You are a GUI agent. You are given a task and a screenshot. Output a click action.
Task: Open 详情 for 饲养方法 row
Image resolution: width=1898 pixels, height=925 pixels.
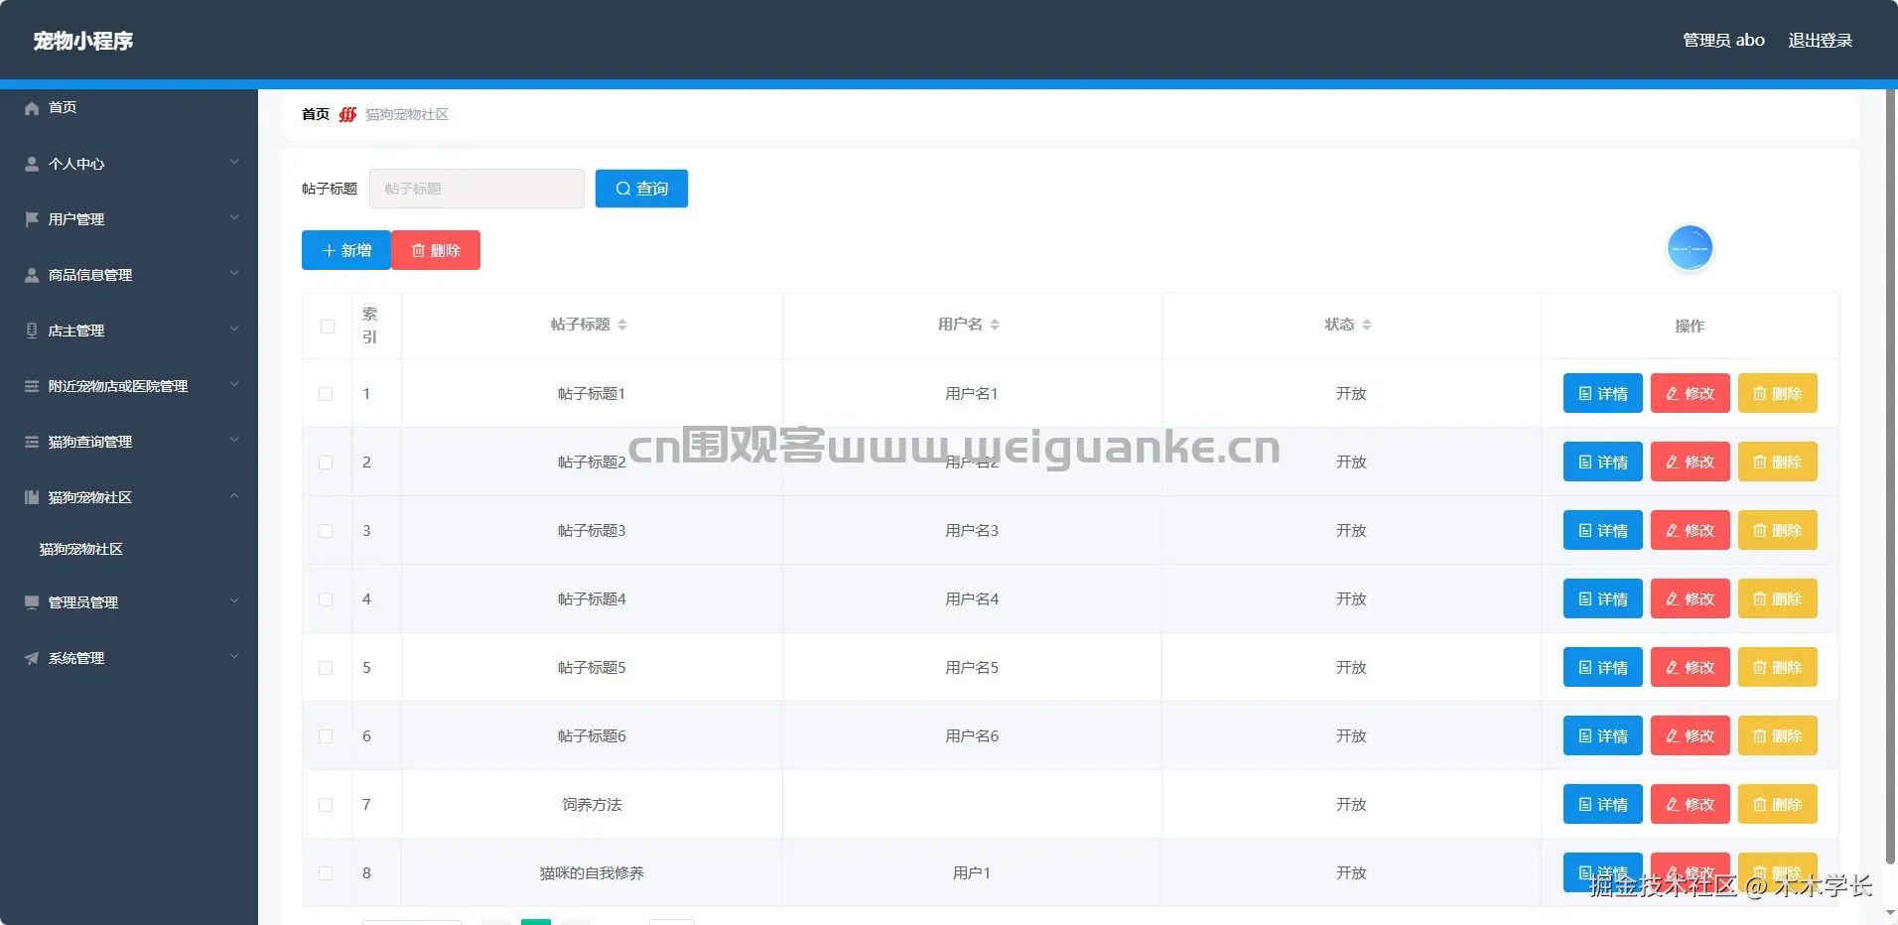click(x=1603, y=804)
